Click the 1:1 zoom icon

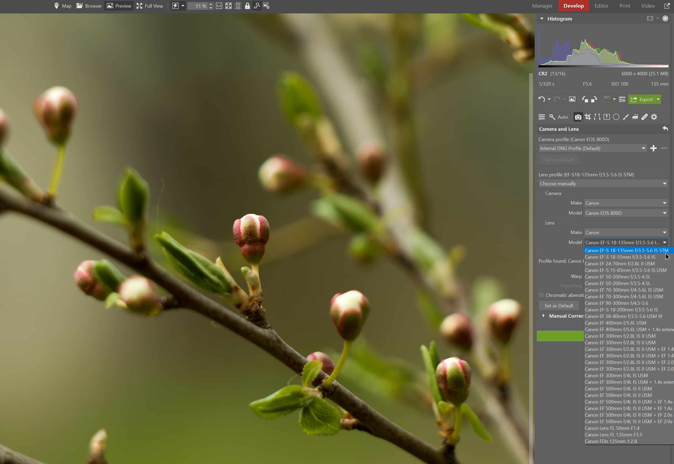(219, 6)
